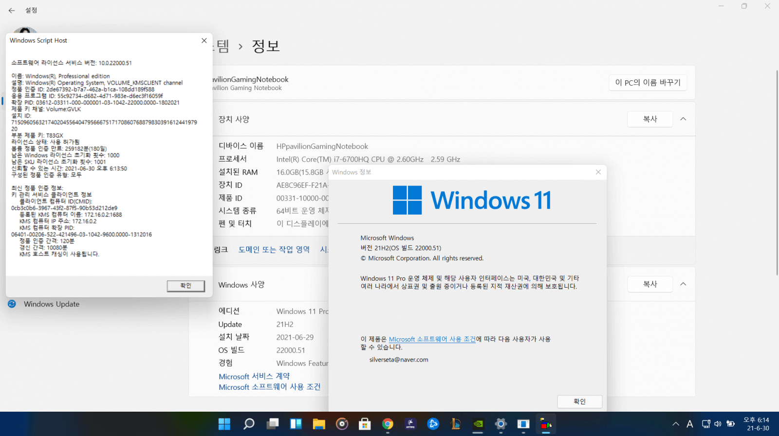This screenshot has height=436, width=779.
Task: Click the 펜 및 터치 label
Action: click(235, 223)
